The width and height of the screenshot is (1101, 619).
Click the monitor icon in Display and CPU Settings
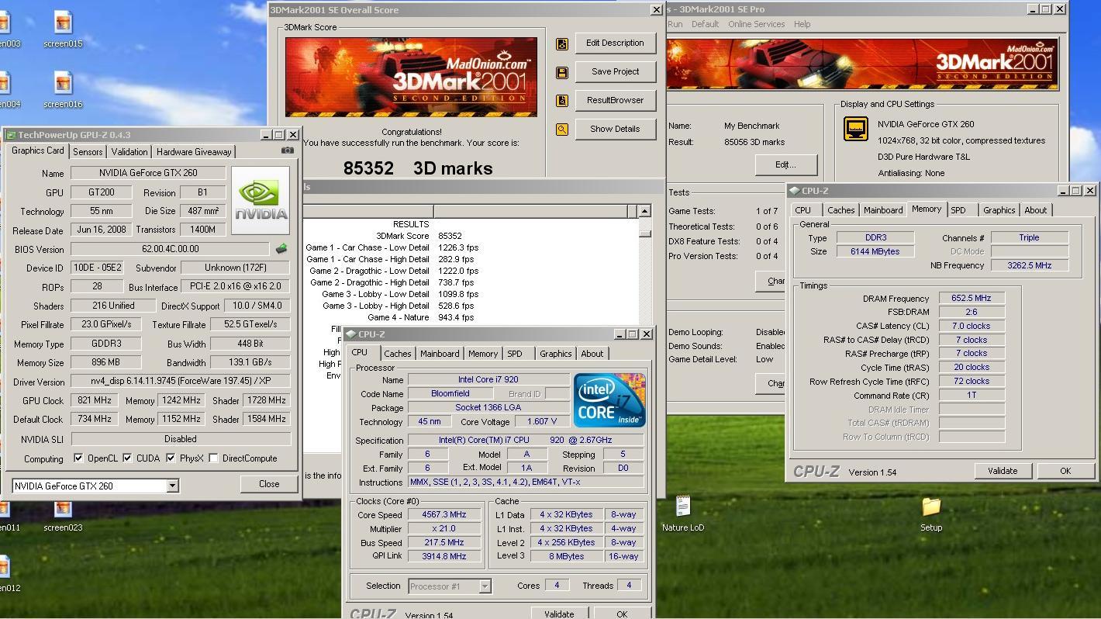coord(856,129)
